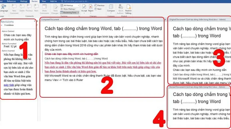Screen dimensions: 231x129
Task: Click the underlined inserted paragraph in Compared Document
Action: coord(103,67)
